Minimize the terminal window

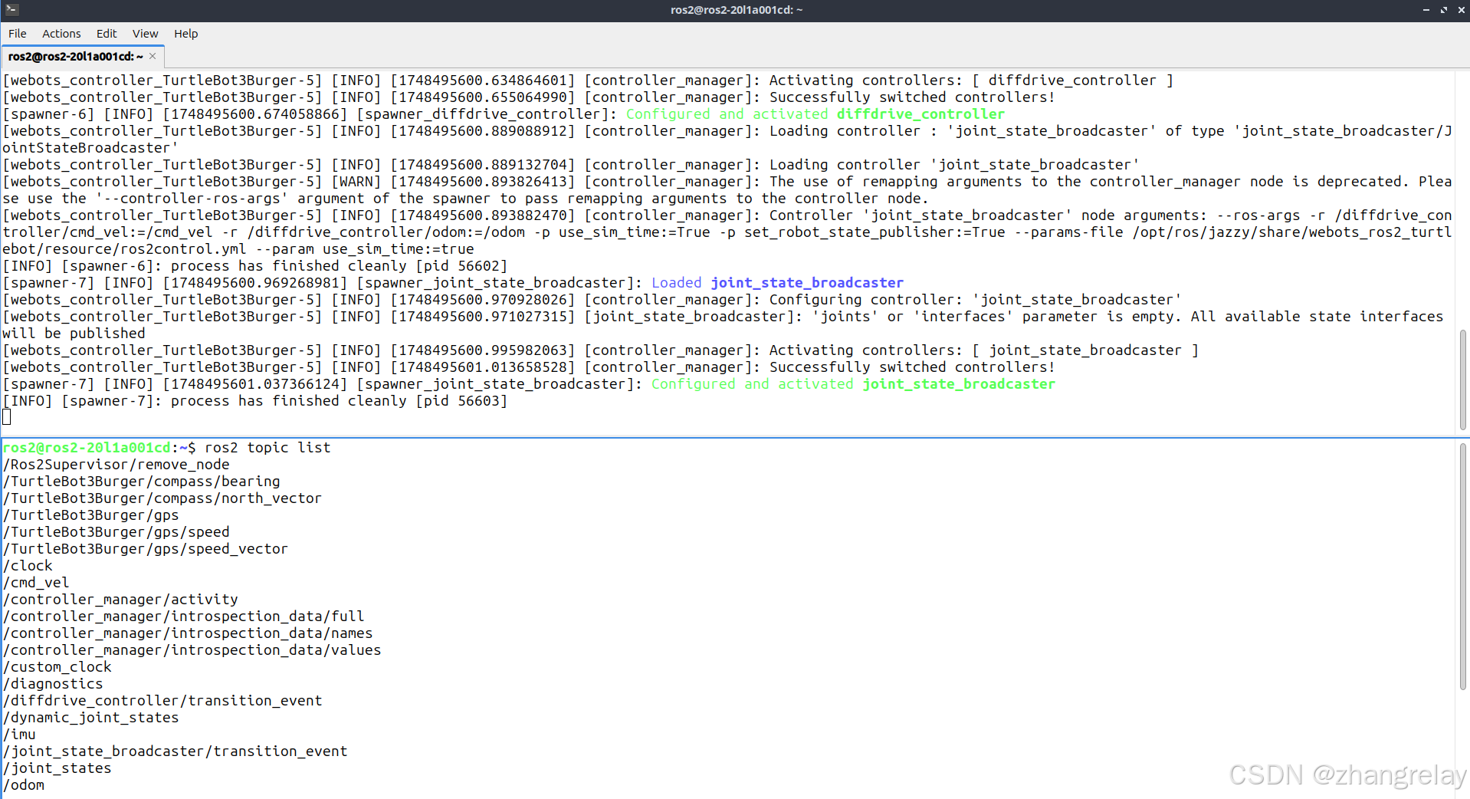(1426, 10)
